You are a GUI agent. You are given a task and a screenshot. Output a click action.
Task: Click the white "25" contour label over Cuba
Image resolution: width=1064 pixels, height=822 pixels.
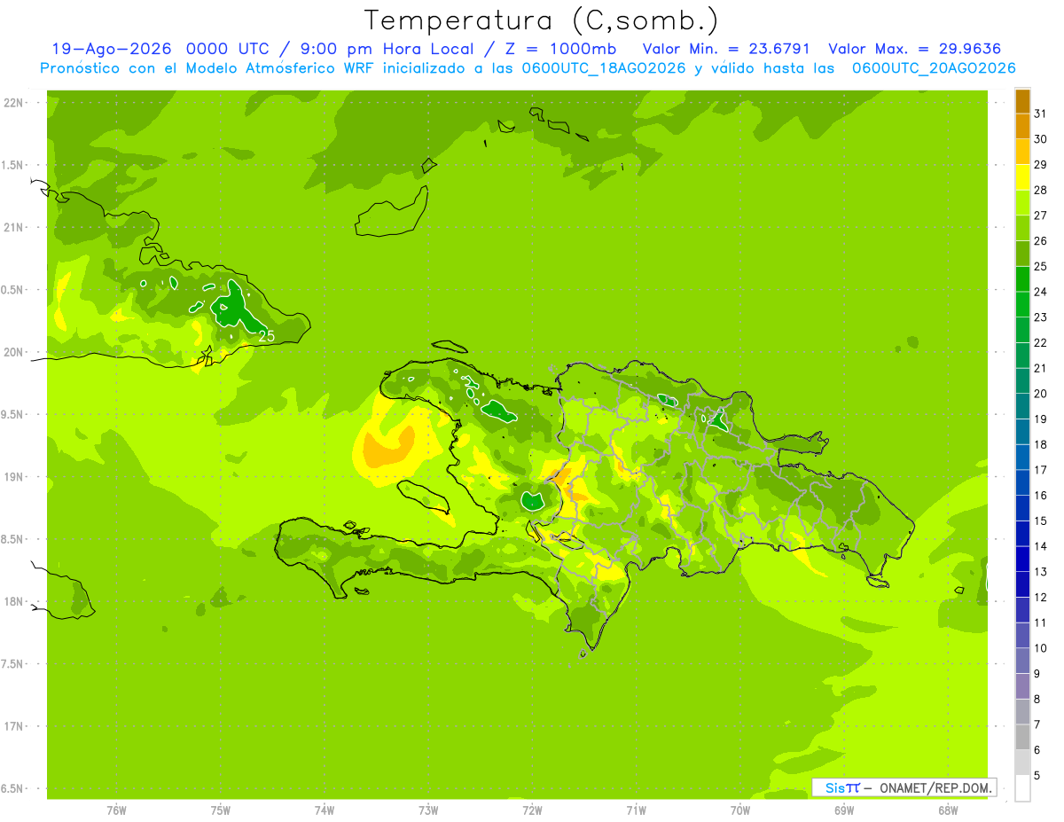tap(266, 336)
